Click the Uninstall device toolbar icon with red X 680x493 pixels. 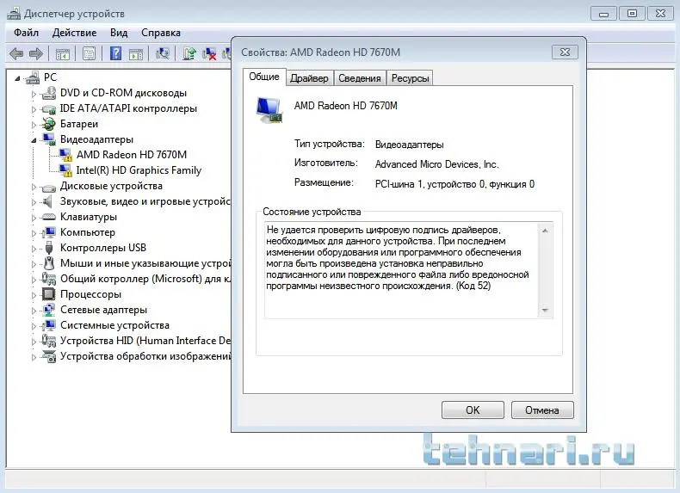209,53
